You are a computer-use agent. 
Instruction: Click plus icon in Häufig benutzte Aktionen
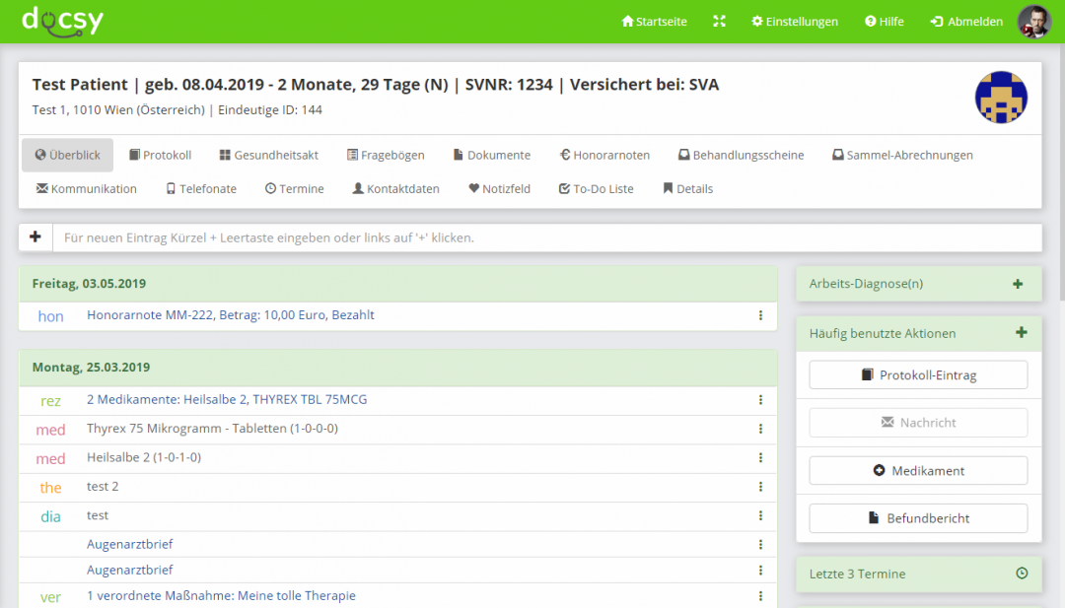click(1021, 333)
